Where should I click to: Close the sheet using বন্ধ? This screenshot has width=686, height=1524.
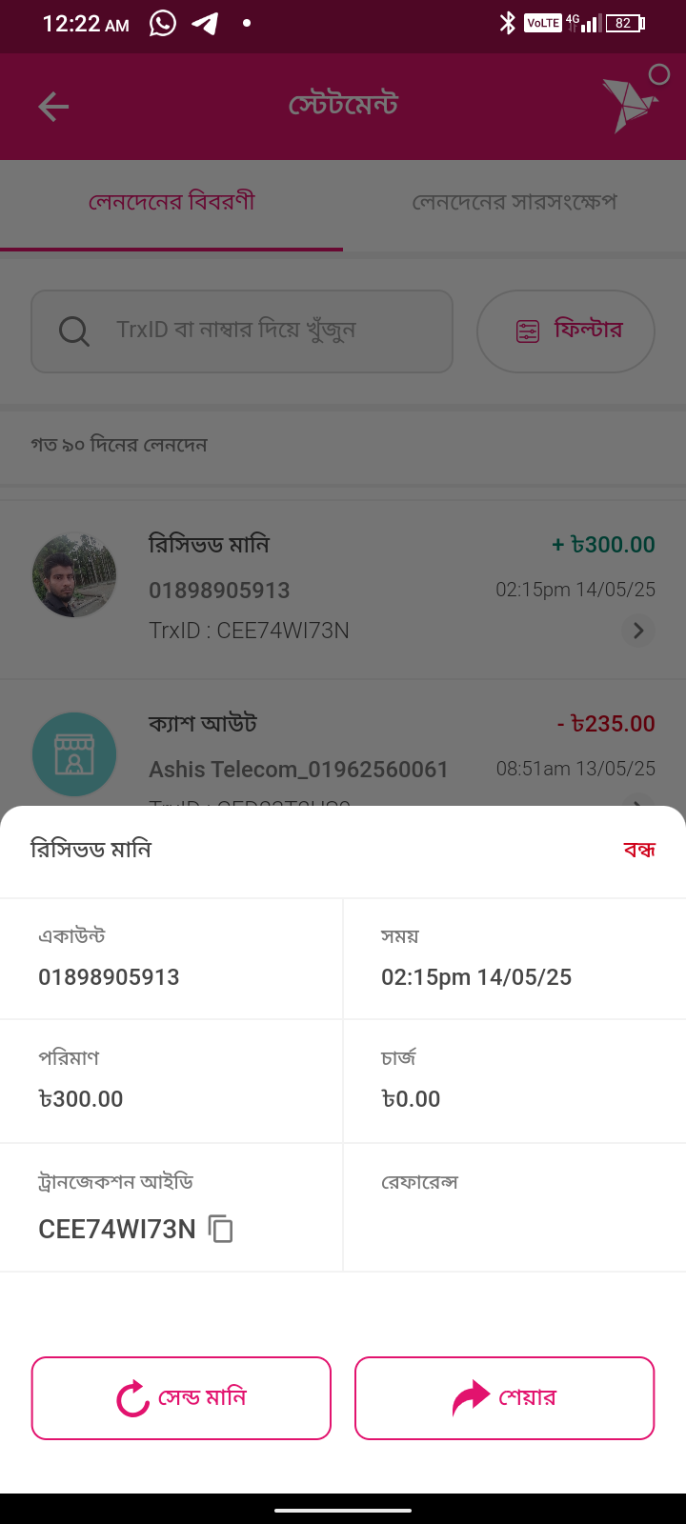[x=639, y=850]
